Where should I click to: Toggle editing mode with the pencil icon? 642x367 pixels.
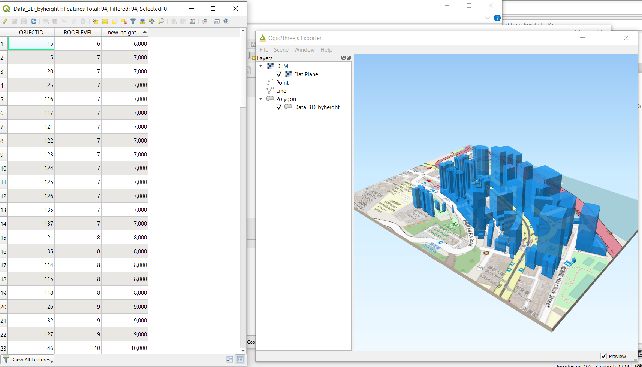[x=5, y=21]
